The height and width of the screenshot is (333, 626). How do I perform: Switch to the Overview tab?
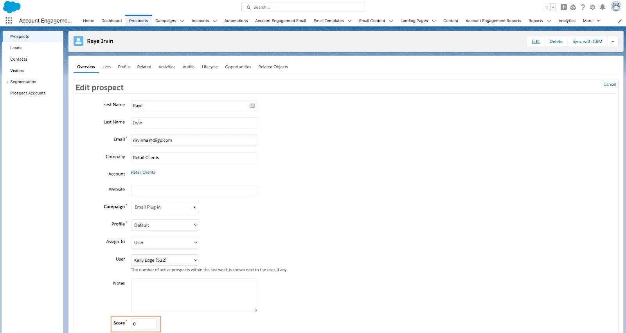pyautogui.click(x=86, y=67)
